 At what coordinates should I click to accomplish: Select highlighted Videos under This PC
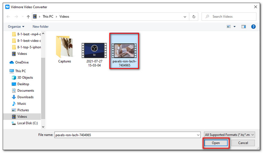pyautogui.click(x=22, y=117)
